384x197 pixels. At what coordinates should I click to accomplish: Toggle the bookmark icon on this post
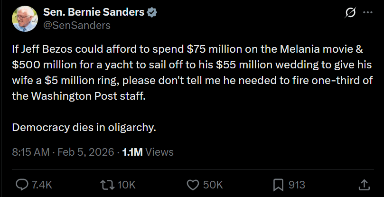point(278,184)
